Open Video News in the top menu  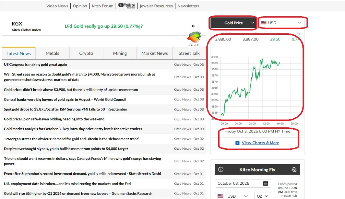pyautogui.click(x=57, y=6)
